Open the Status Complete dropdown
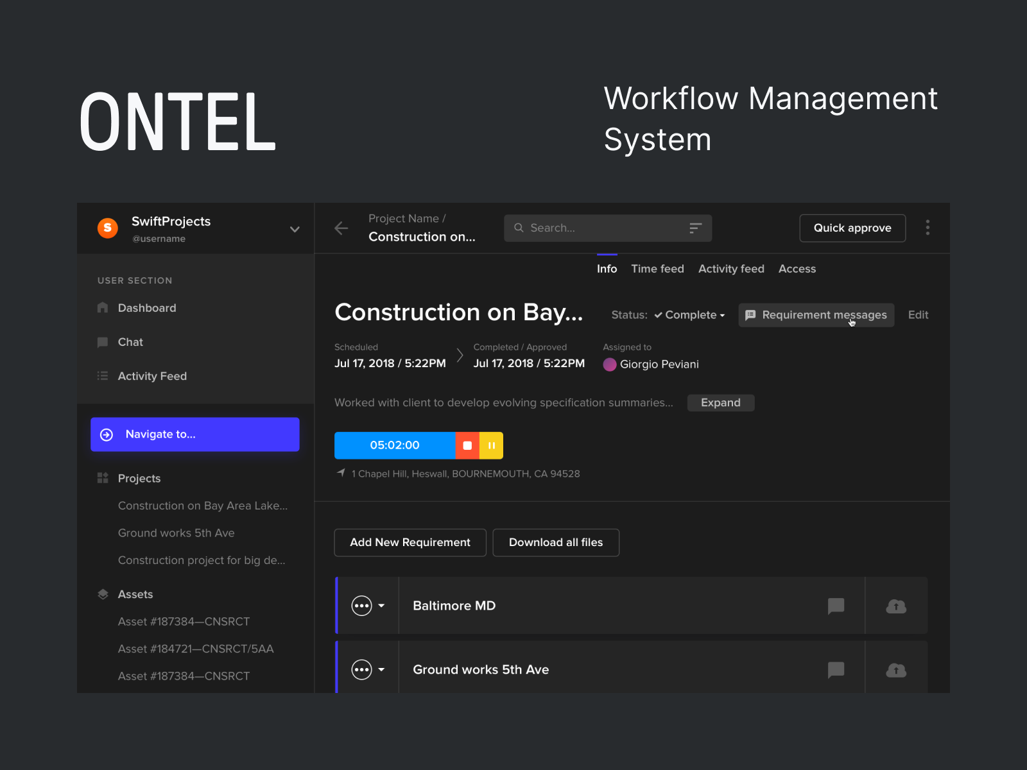 click(690, 315)
